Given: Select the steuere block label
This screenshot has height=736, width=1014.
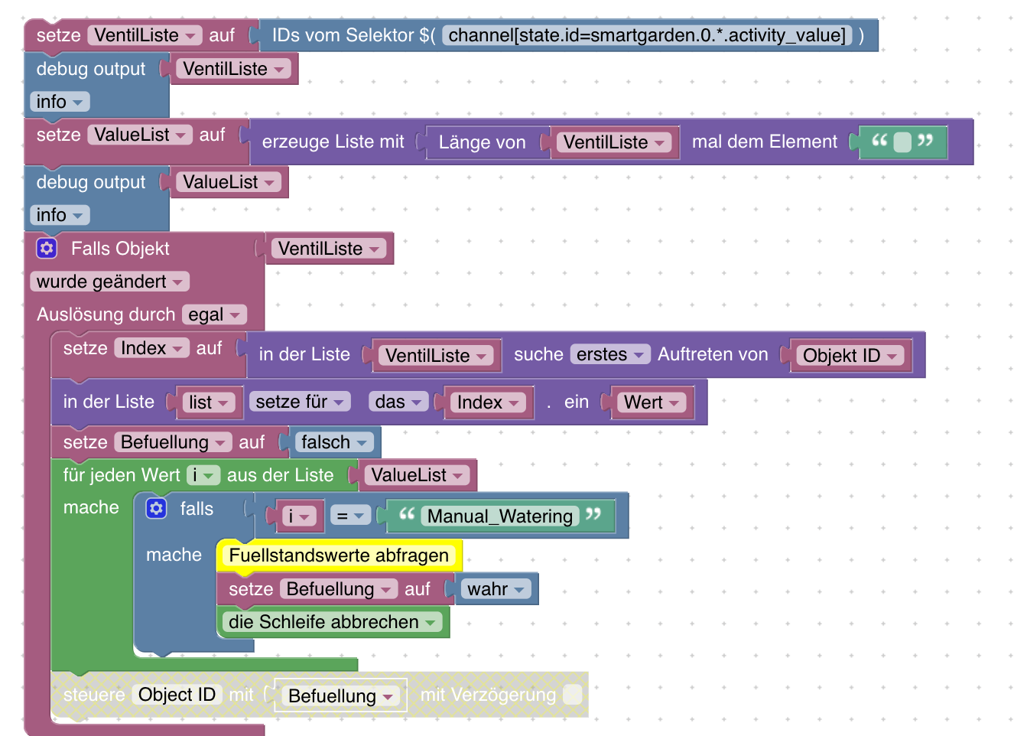Looking at the screenshot, I should pyautogui.click(x=94, y=695).
